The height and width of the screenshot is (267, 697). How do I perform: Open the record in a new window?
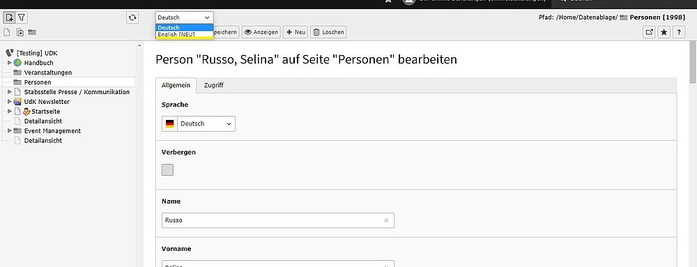click(650, 33)
